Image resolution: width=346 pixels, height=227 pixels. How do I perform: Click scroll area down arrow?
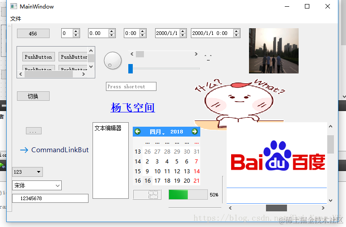click(x=91, y=67)
